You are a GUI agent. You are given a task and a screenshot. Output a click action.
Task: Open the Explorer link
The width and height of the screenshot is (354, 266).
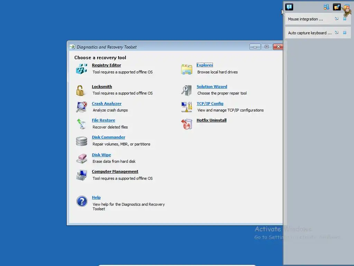(205, 65)
